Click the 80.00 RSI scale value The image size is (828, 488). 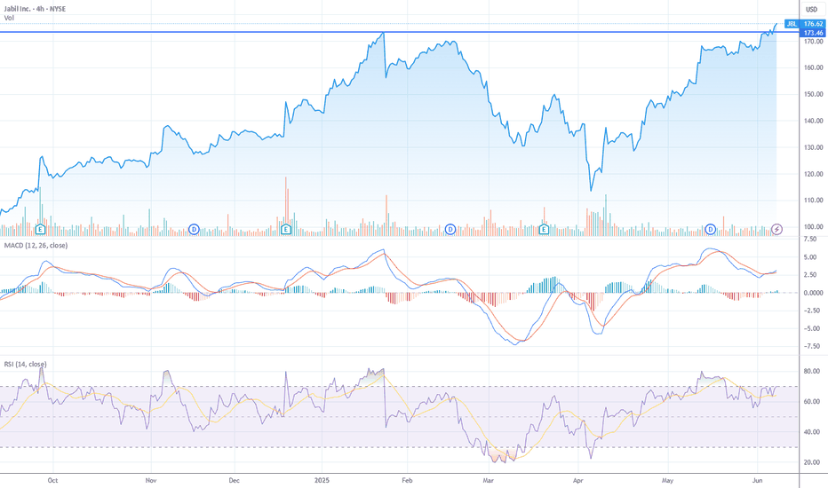click(812, 372)
